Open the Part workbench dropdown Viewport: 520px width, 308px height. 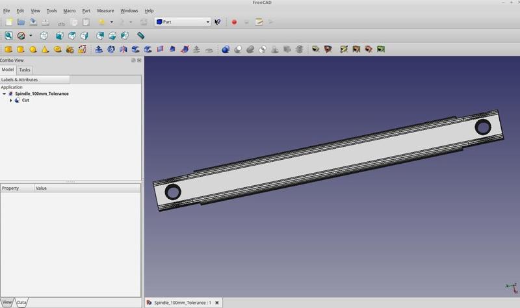[x=183, y=22]
